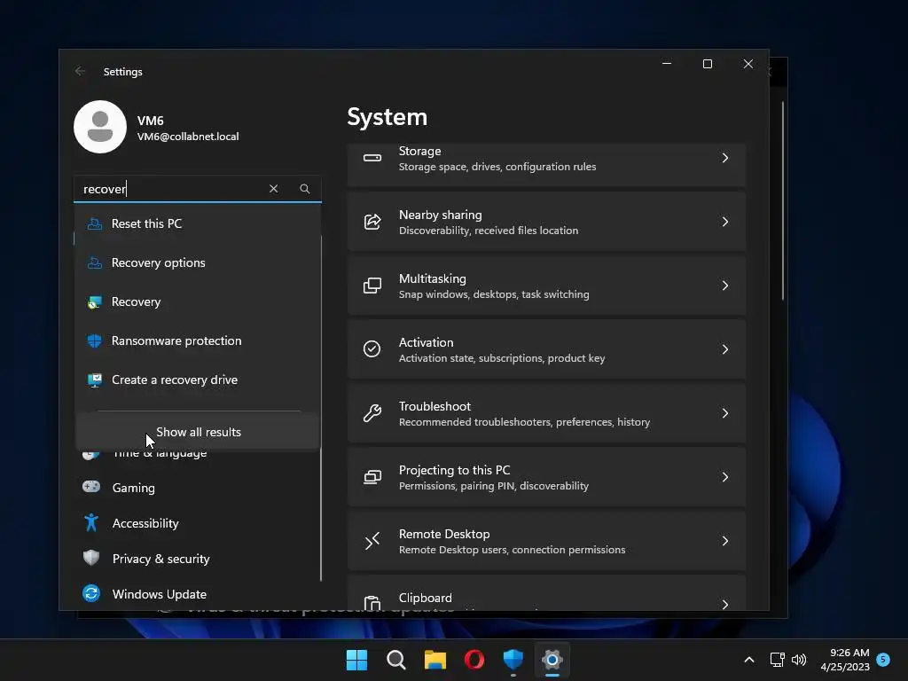Clear the search box with the X icon
This screenshot has height=681, width=908.
coord(273,189)
